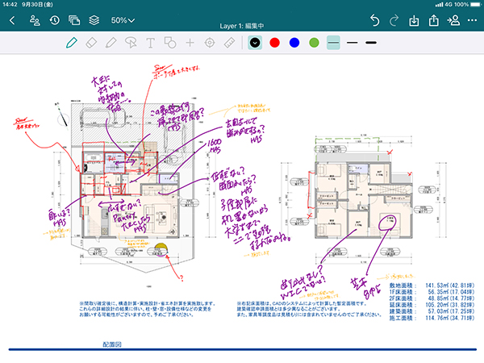Pick the red color swatch
Image resolution: width=484 pixels, height=363 pixels.
274,42
